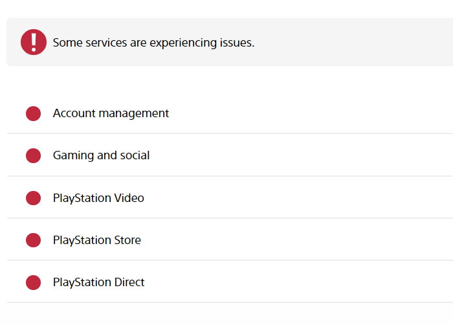Select the PlayStation Store label text

(x=97, y=240)
